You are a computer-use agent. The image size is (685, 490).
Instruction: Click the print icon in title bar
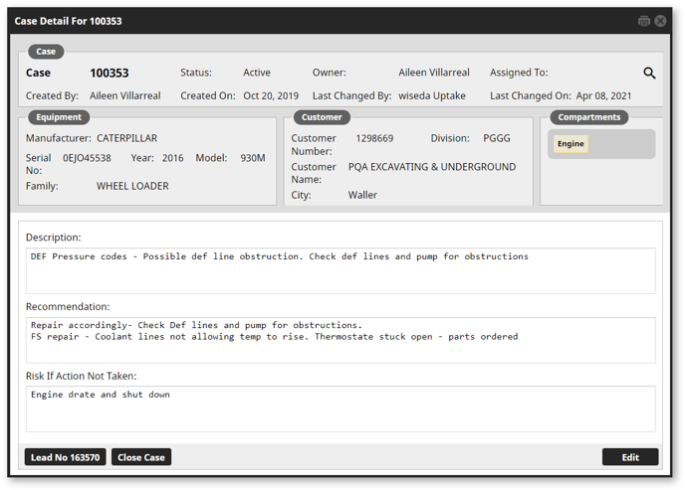[643, 21]
